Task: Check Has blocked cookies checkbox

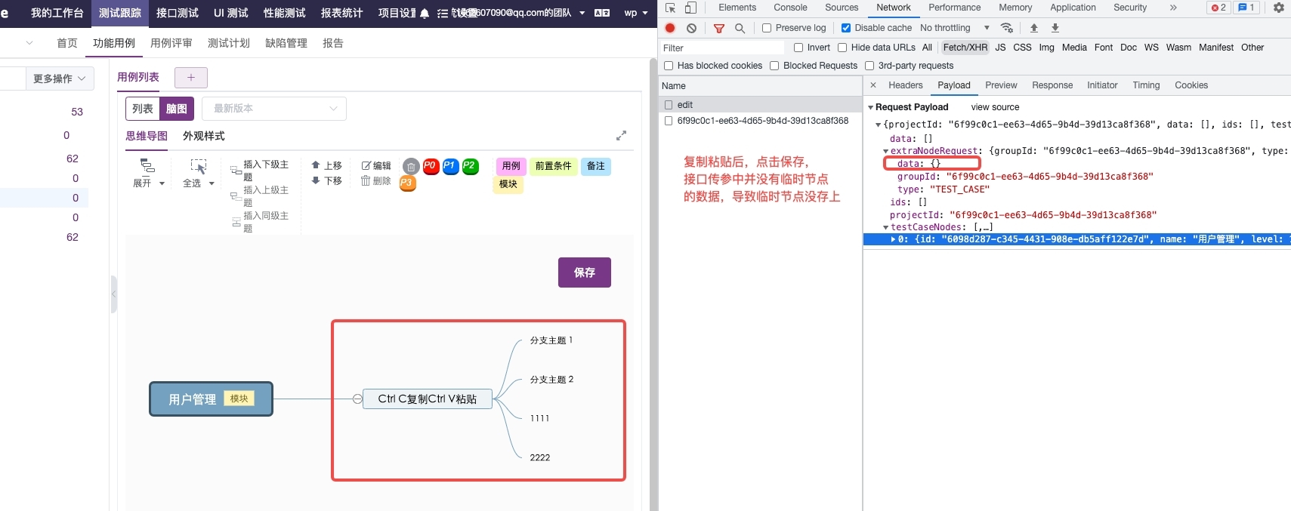Action: point(669,66)
